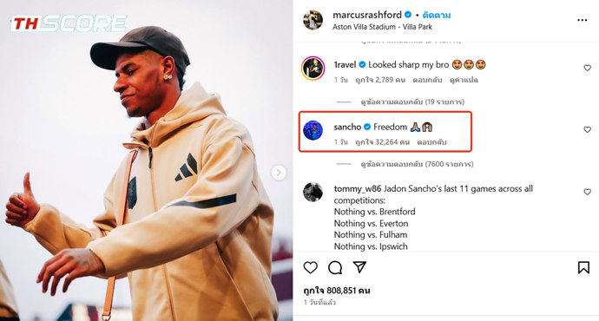Open Aston Villa Stadium location link
Screen dimensions: 599x321
tap(382, 27)
